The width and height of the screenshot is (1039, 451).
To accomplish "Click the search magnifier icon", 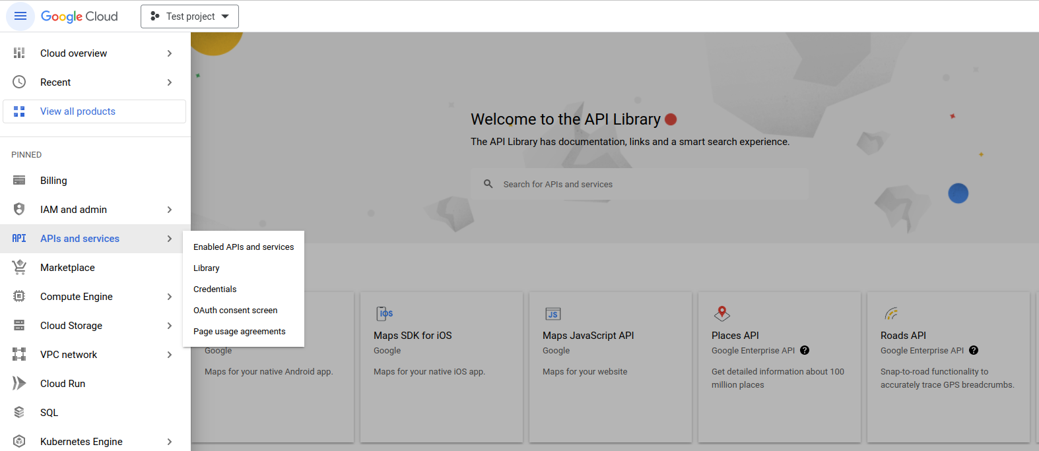I will 488,184.
